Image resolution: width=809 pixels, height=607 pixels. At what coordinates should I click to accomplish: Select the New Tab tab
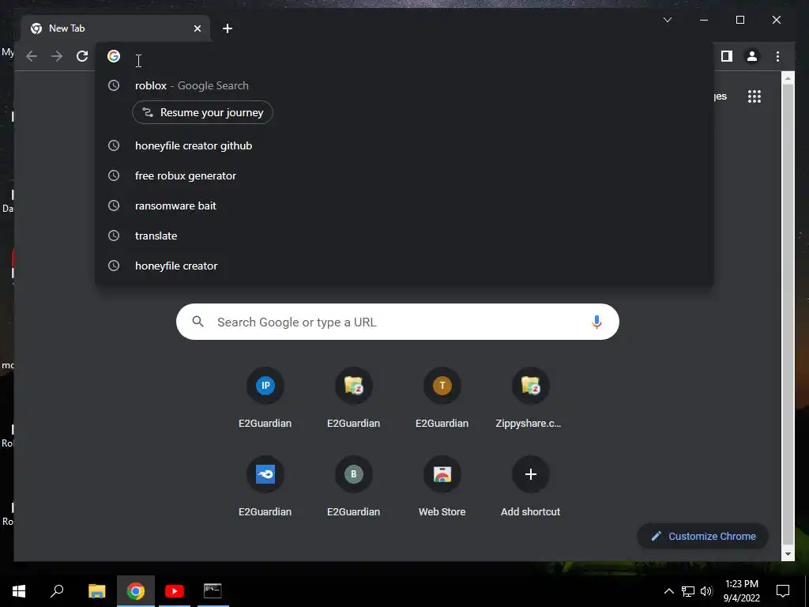tap(115, 28)
